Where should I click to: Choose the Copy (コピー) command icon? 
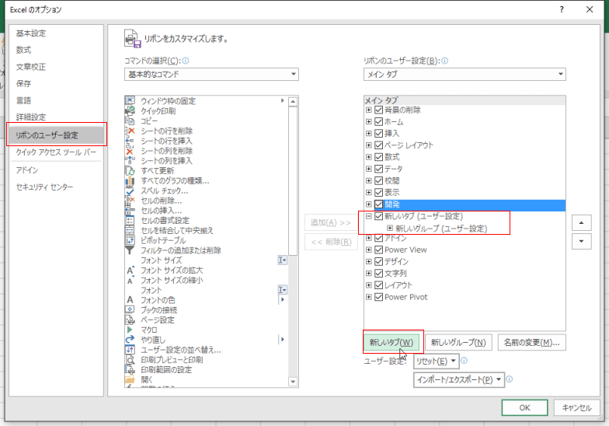130,121
